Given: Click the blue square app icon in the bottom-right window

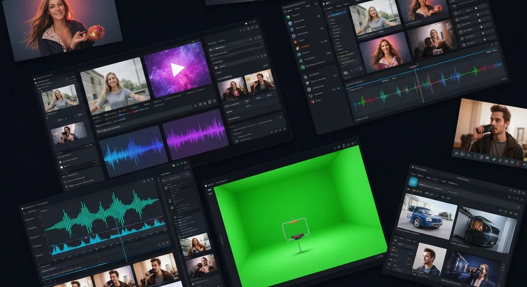Looking at the screenshot, I should coord(413,181).
